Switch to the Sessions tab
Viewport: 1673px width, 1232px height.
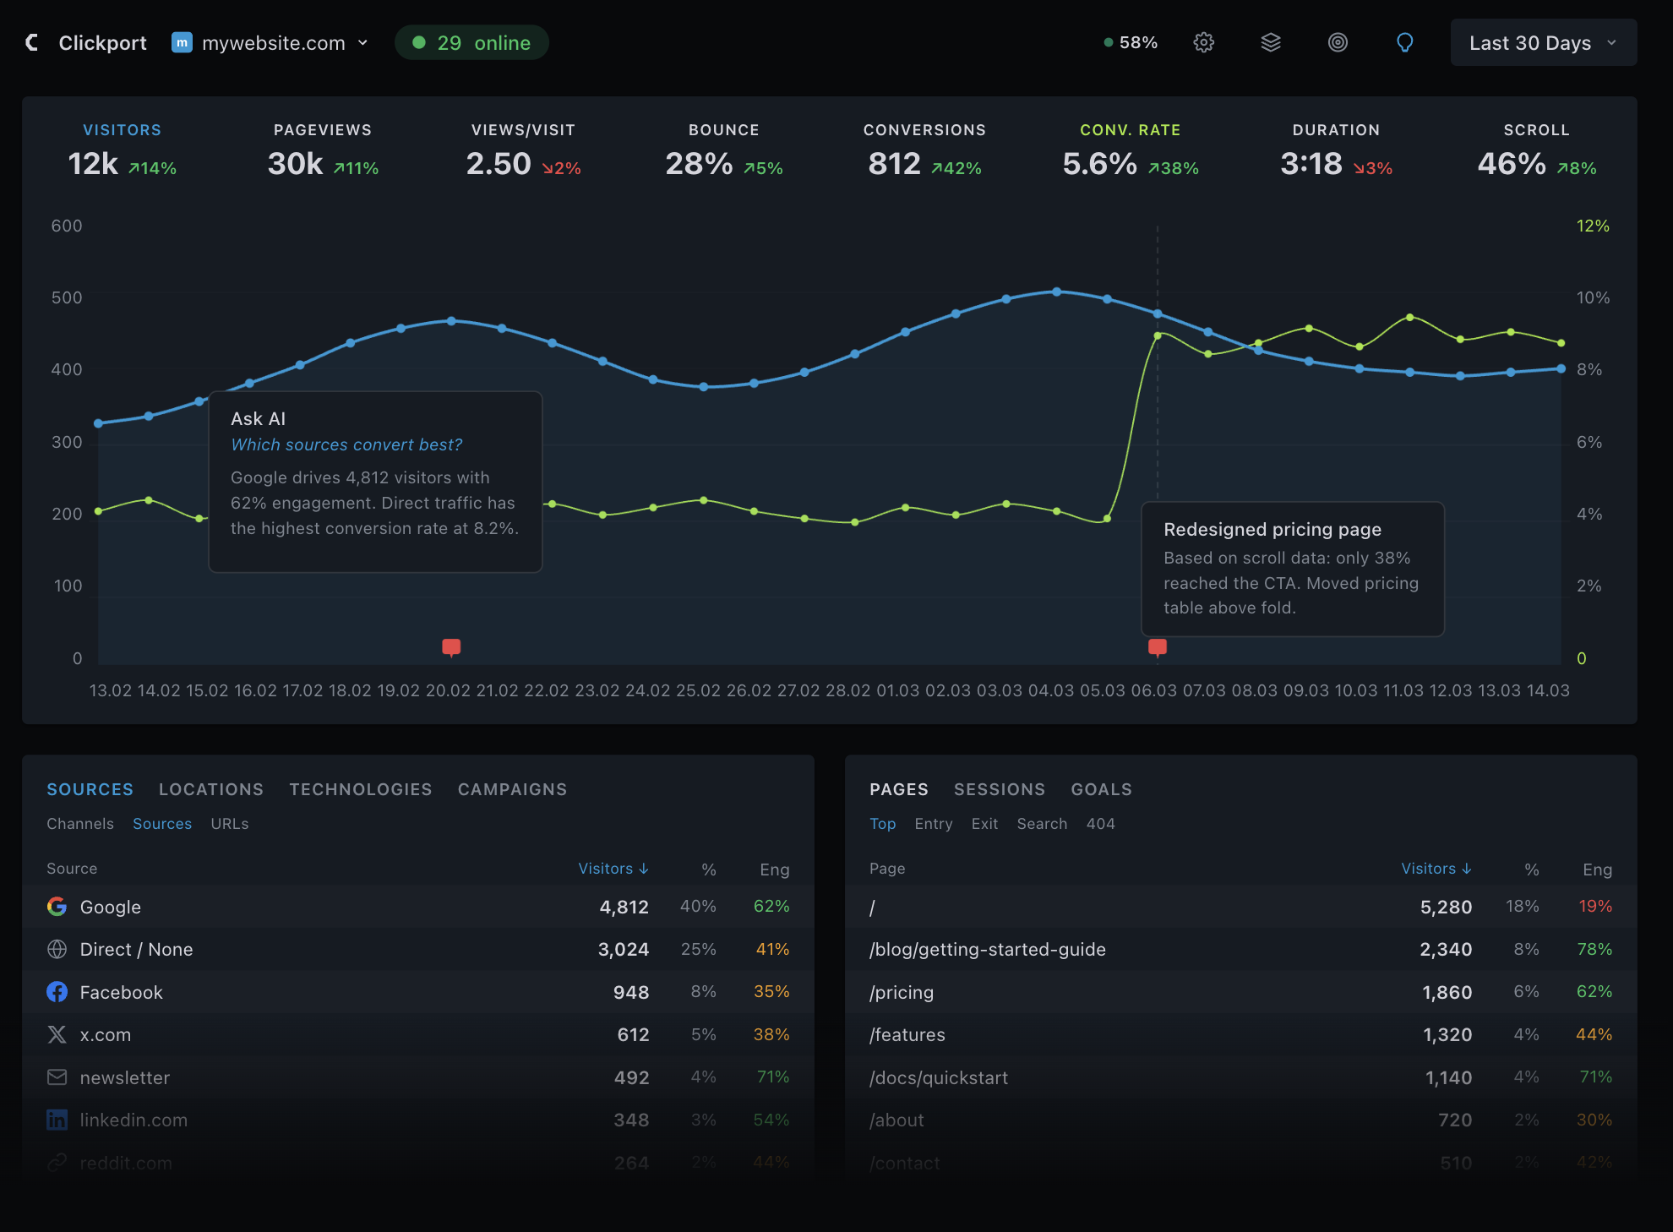(999, 789)
